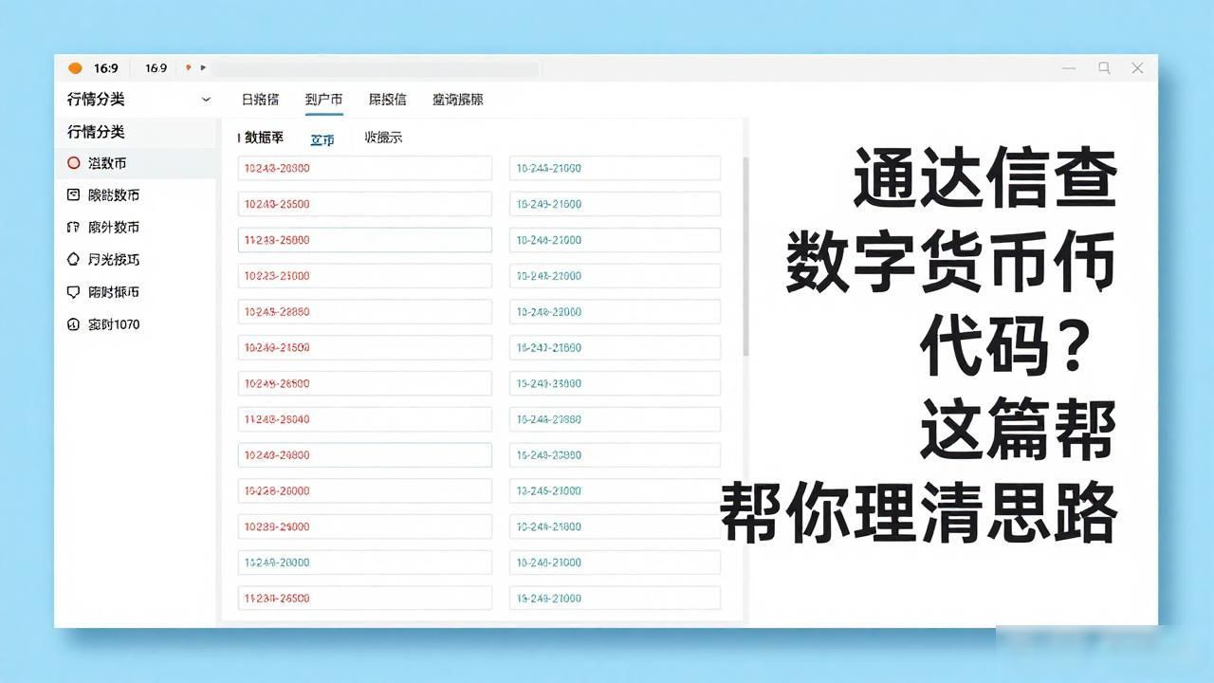Click the red circle icon in the sidebar
Screen dimensions: 1214x683
pos(73,163)
